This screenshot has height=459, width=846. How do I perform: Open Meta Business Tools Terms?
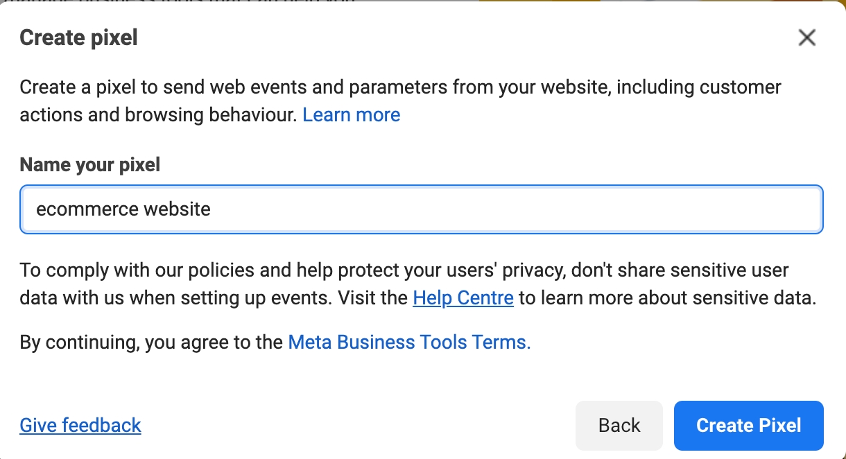tap(408, 342)
